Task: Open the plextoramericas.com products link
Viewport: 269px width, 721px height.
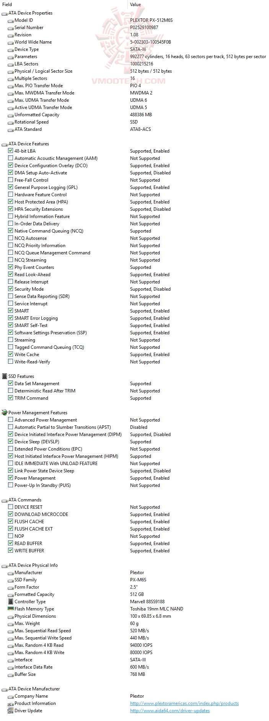Action: click(184, 703)
